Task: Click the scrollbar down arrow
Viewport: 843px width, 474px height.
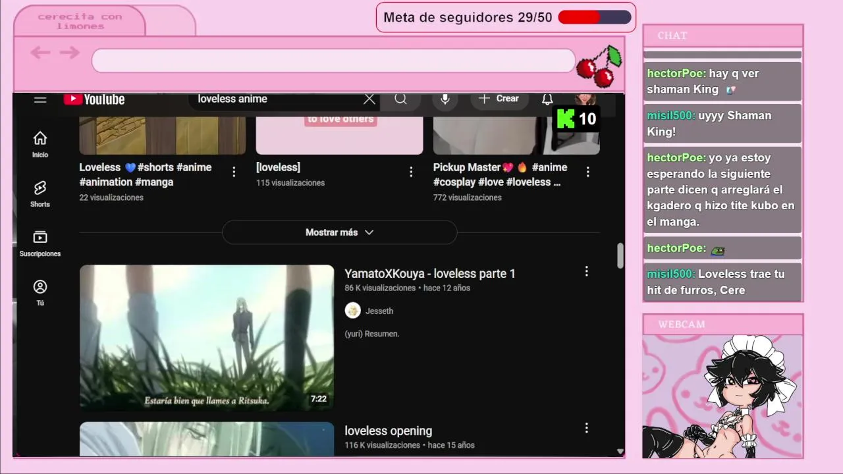Action: 620,452
